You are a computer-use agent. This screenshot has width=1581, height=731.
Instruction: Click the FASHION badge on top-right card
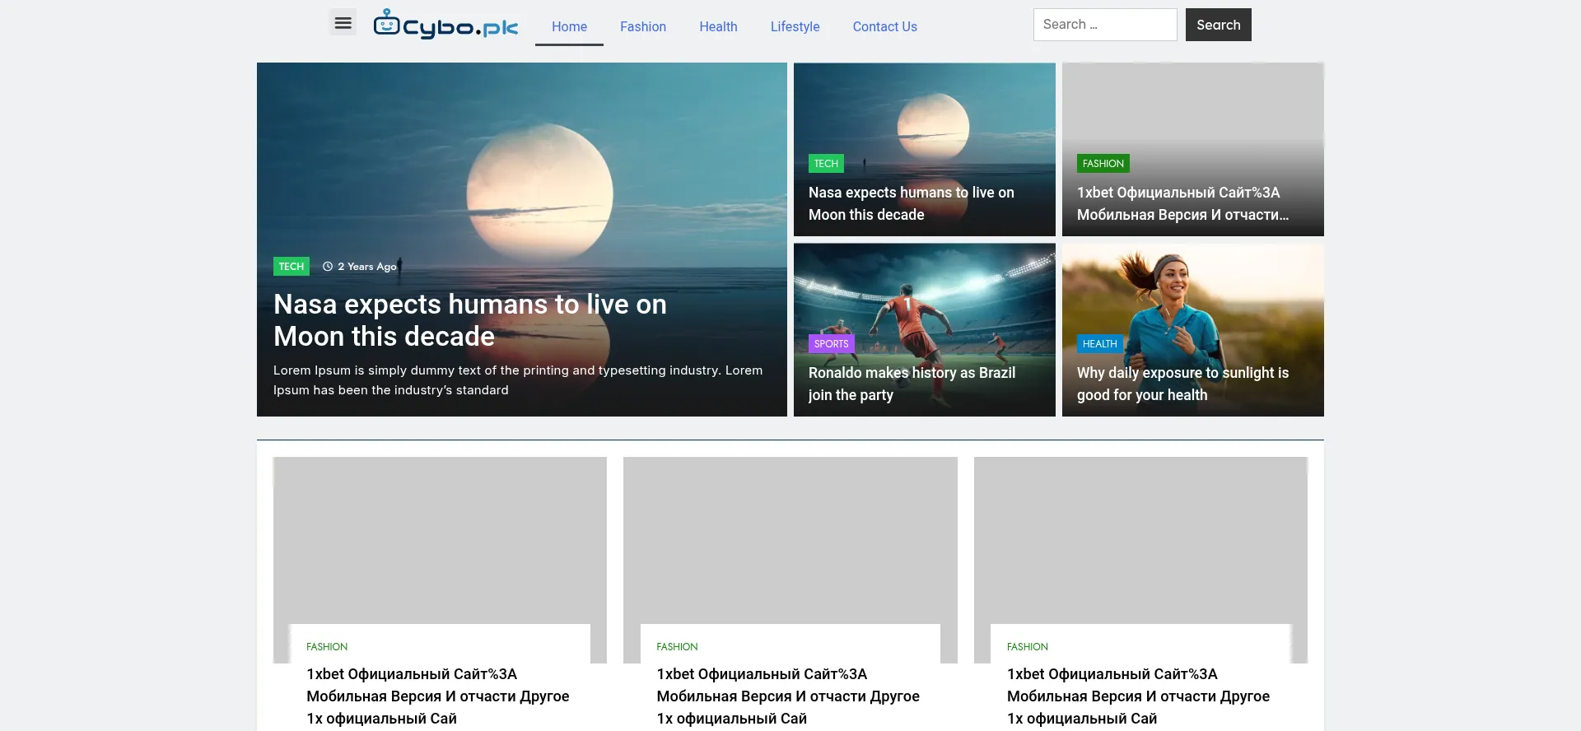1103,164
